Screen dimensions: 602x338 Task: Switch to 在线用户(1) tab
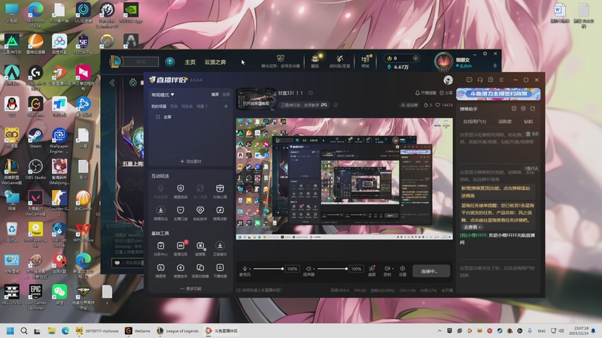[475, 122]
